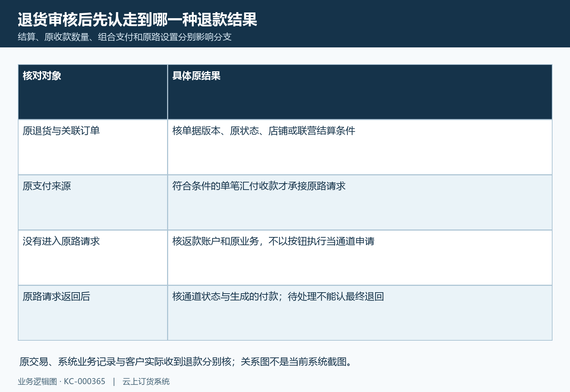Click the 核对对象 column header
This screenshot has height=392, width=570.
pos(93,92)
